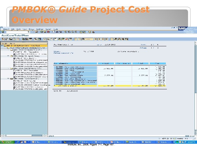197x147 pixels.
Task: Click the tree panel scroll-right arrow
Action: pyautogui.click(x=46, y=136)
